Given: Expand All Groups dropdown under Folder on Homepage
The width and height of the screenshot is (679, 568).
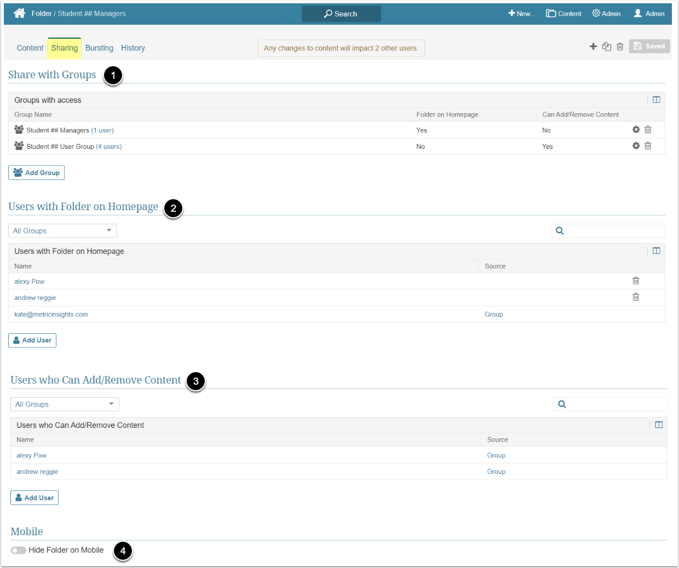Looking at the screenshot, I should (x=62, y=231).
